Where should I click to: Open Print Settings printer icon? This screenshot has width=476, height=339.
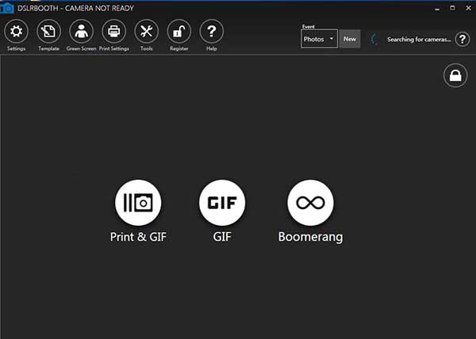click(113, 31)
